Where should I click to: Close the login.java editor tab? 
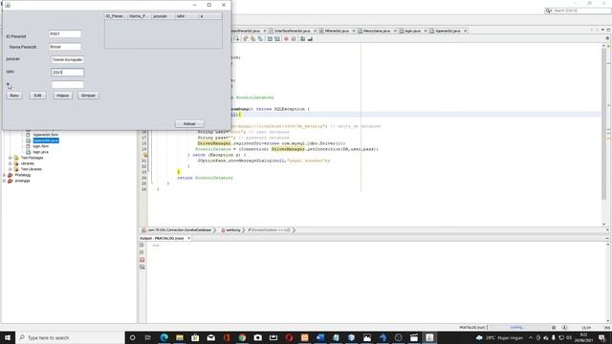pyautogui.click(x=426, y=31)
